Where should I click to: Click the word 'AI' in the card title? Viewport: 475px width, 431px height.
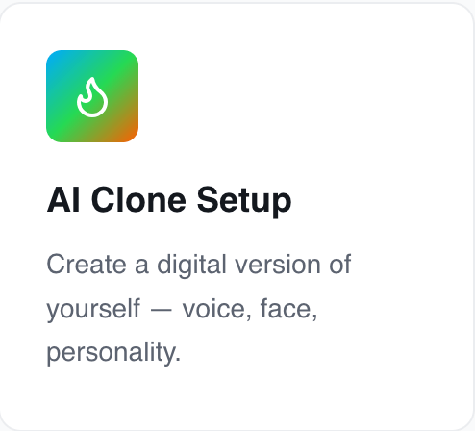(x=63, y=200)
